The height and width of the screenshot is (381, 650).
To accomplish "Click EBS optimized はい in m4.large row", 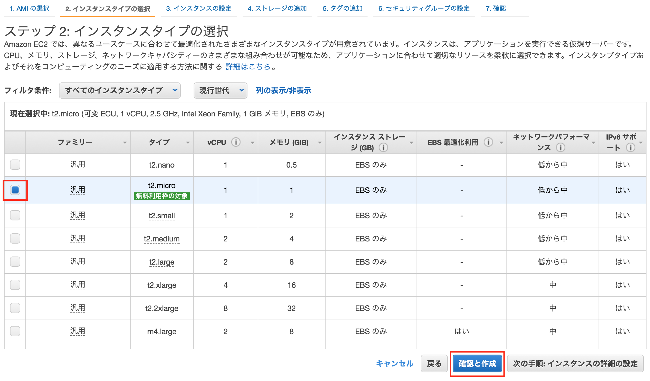I will 462,331.
